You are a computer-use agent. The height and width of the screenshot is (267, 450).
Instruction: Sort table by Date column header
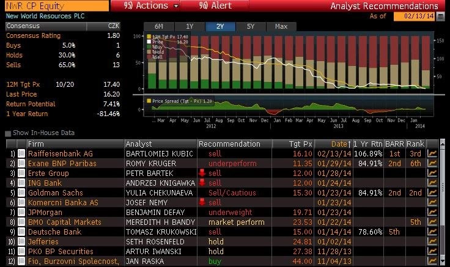coord(334,144)
